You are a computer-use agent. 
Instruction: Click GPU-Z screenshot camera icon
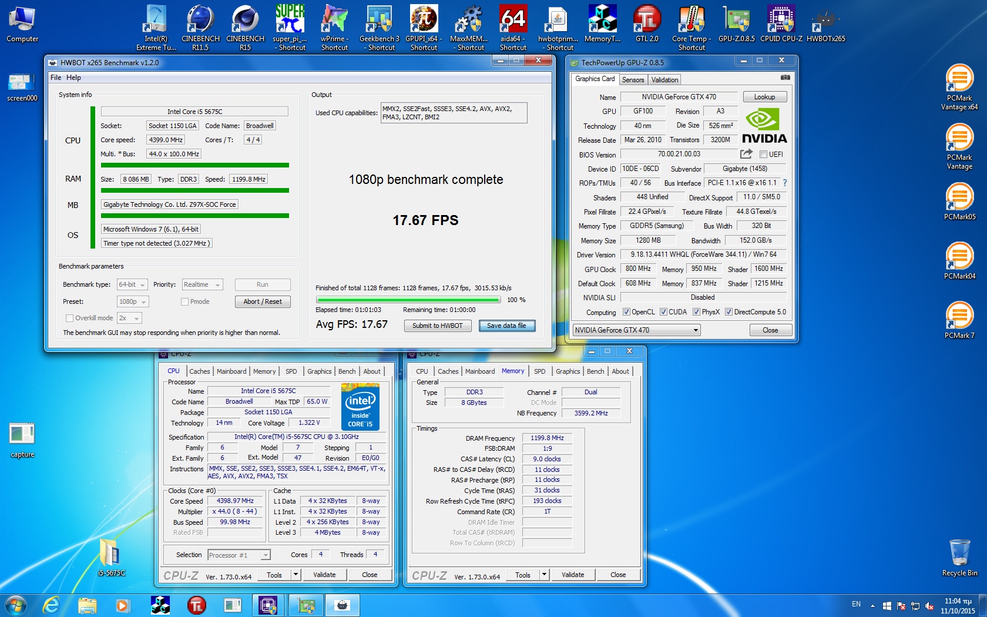click(x=785, y=78)
